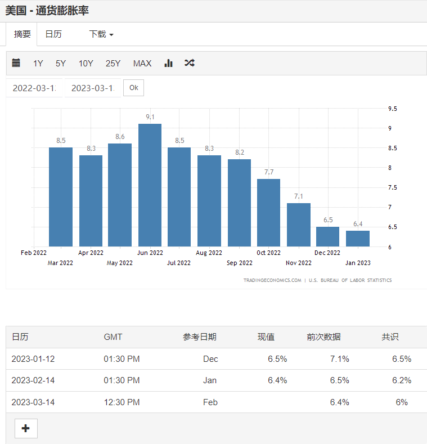
Task: Open the 摘要 tab
Action: (22, 34)
